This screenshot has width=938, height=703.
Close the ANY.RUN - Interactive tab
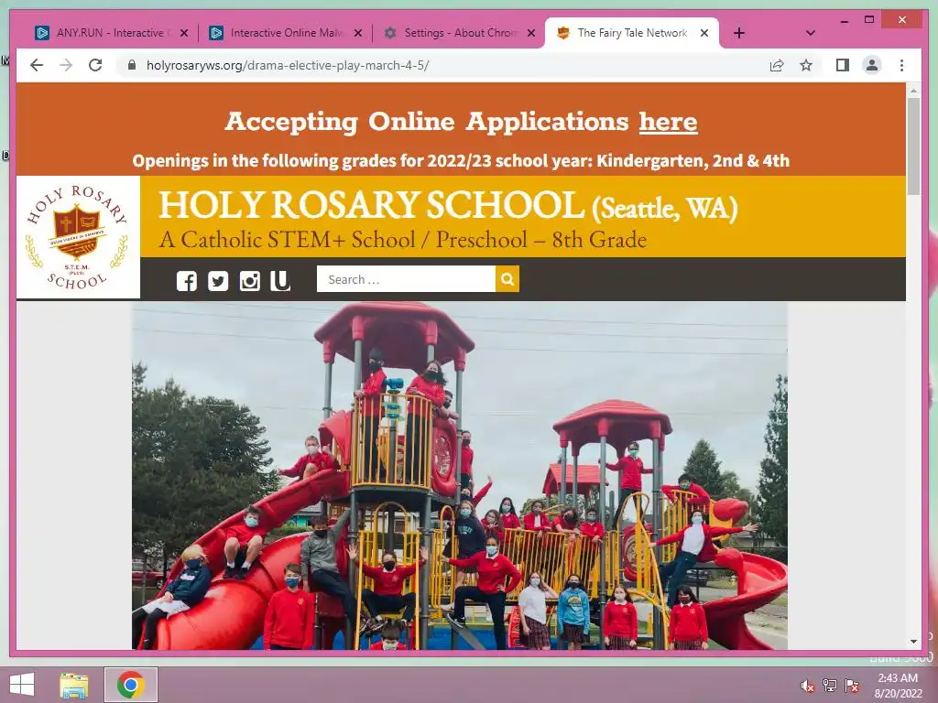(x=184, y=33)
